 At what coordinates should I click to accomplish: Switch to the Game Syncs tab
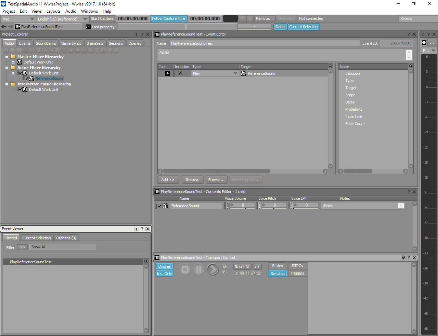71,43
